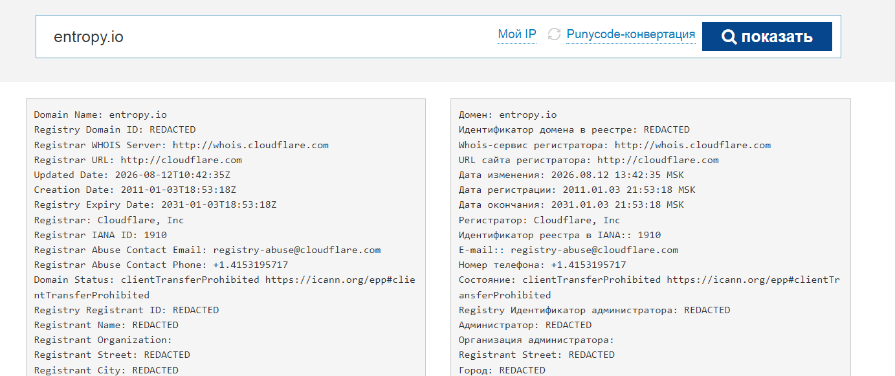Click the "Creation Date: 2011-01-03T18:53:18Z" line
Image resolution: width=895 pixels, height=376 pixels.
click(135, 190)
